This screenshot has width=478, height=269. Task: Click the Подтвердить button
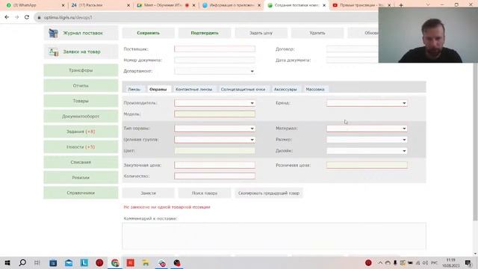pyautogui.click(x=205, y=33)
